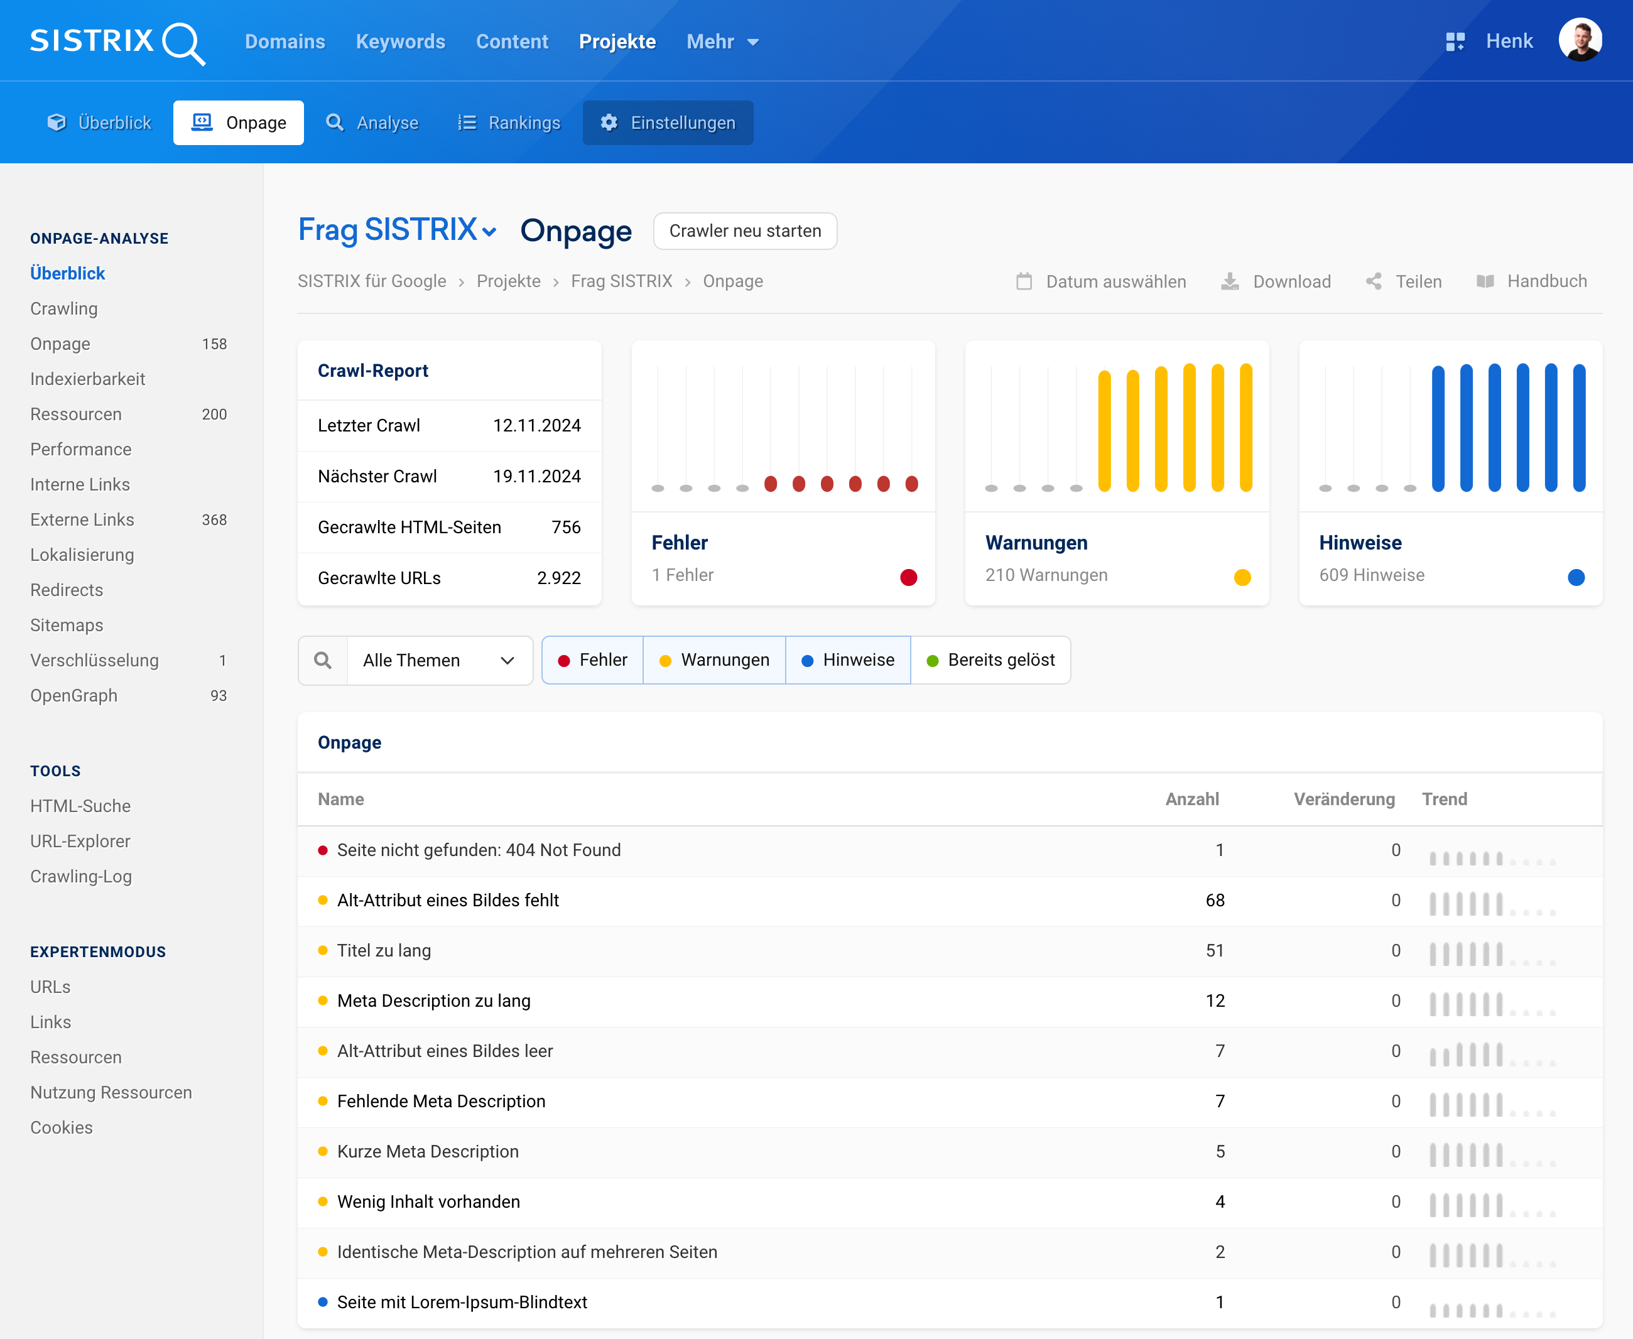Open URLs under Expertenmodus
The height and width of the screenshot is (1339, 1633).
point(50,987)
